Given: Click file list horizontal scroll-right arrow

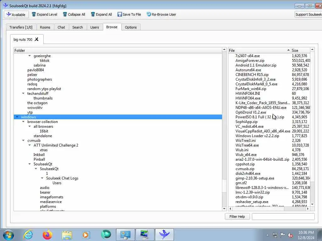Looking at the screenshot, I should pos(308,209).
